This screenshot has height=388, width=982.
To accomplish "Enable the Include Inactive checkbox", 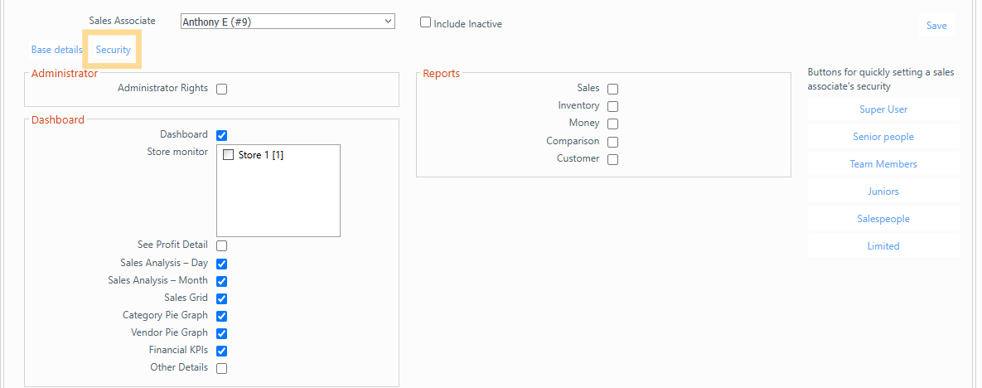I will click(x=426, y=23).
